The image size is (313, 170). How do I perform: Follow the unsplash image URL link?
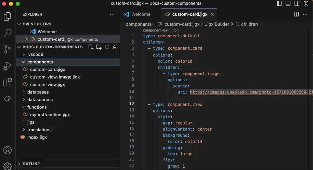(x=251, y=92)
